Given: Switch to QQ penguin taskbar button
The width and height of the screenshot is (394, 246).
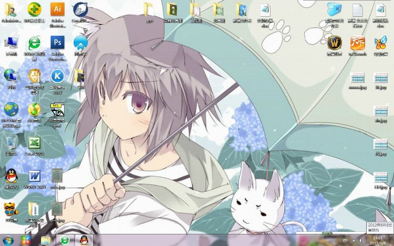Looking at the screenshot, I should point(84,240).
